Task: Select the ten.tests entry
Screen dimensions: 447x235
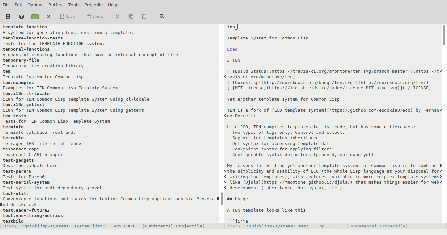Action: click(14, 116)
